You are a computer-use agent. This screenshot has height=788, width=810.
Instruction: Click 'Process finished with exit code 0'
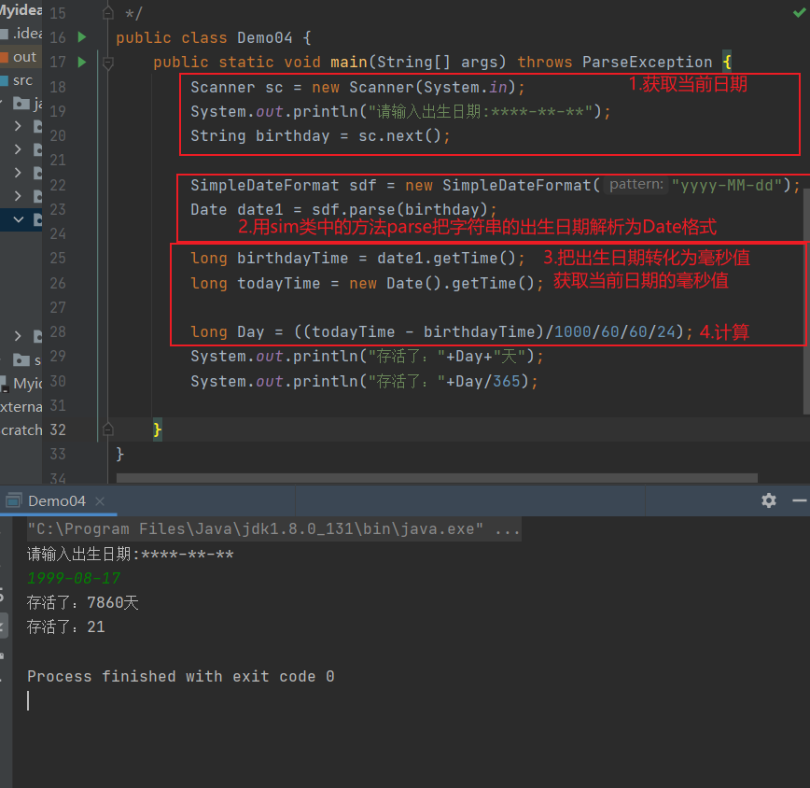181,676
